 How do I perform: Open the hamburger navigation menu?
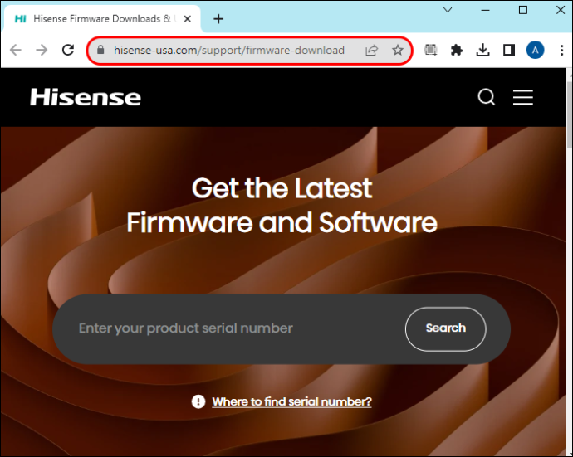(x=522, y=97)
